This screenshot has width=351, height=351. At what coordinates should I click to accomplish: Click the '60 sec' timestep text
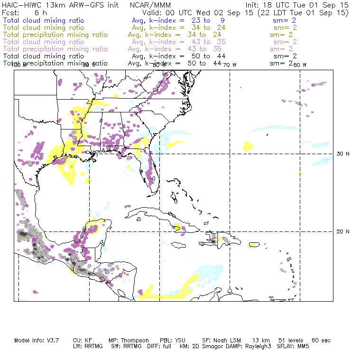coord(321,341)
